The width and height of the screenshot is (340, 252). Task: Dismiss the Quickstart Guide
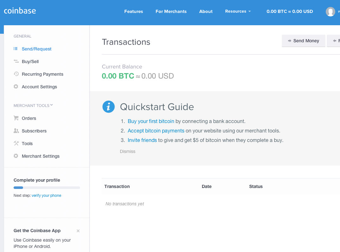(x=127, y=151)
